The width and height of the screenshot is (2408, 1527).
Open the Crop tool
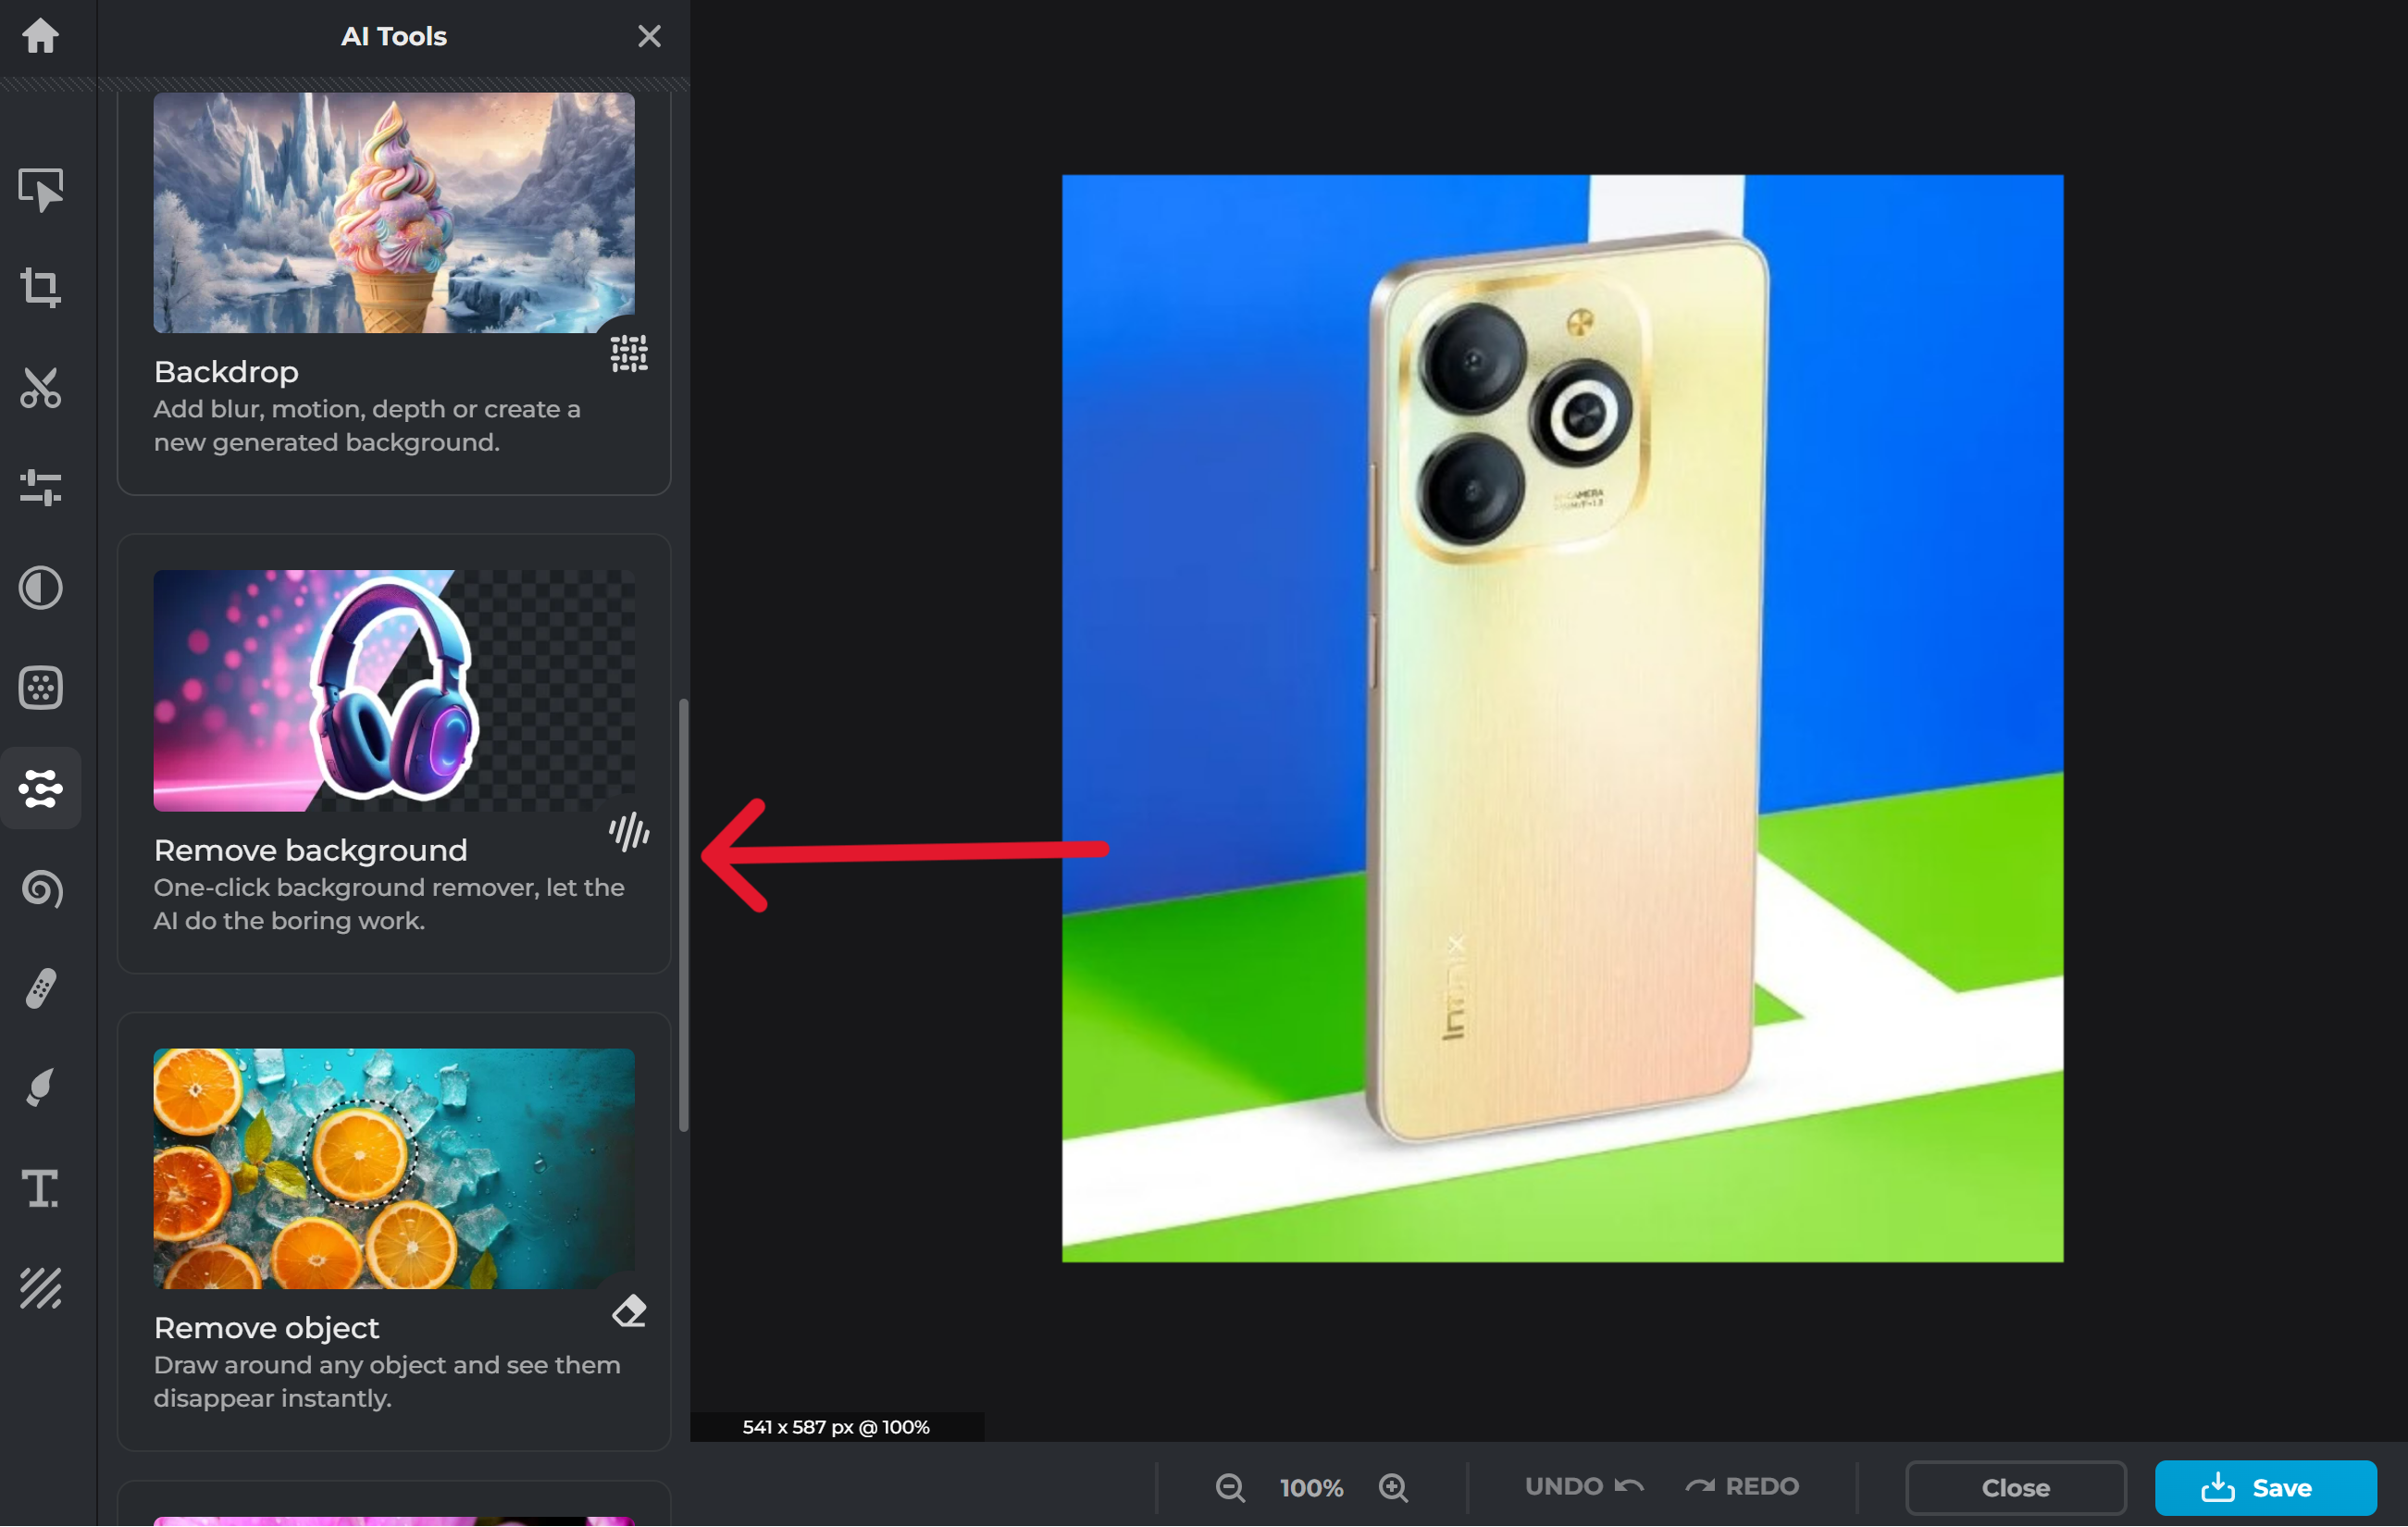click(40, 288)
